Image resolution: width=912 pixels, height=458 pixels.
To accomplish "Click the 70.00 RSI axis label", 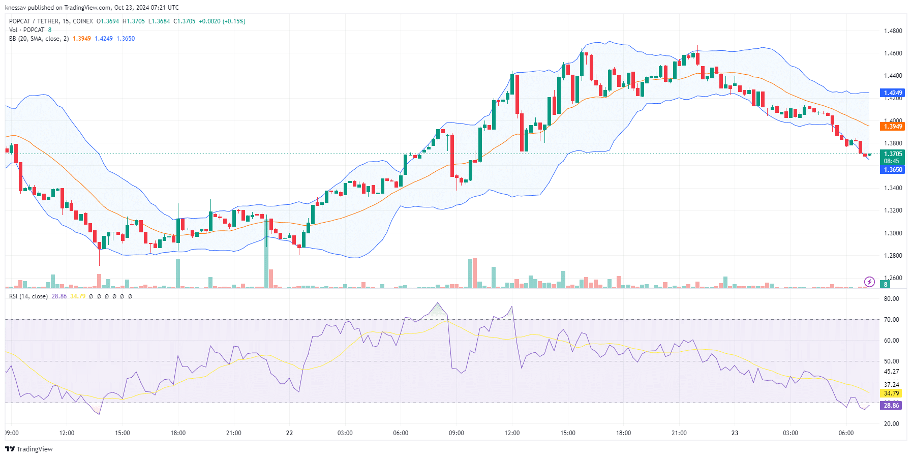I will tap(891, 320).
